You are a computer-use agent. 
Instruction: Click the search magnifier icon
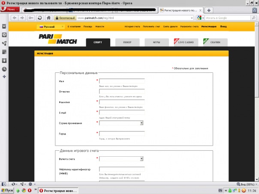253,18
